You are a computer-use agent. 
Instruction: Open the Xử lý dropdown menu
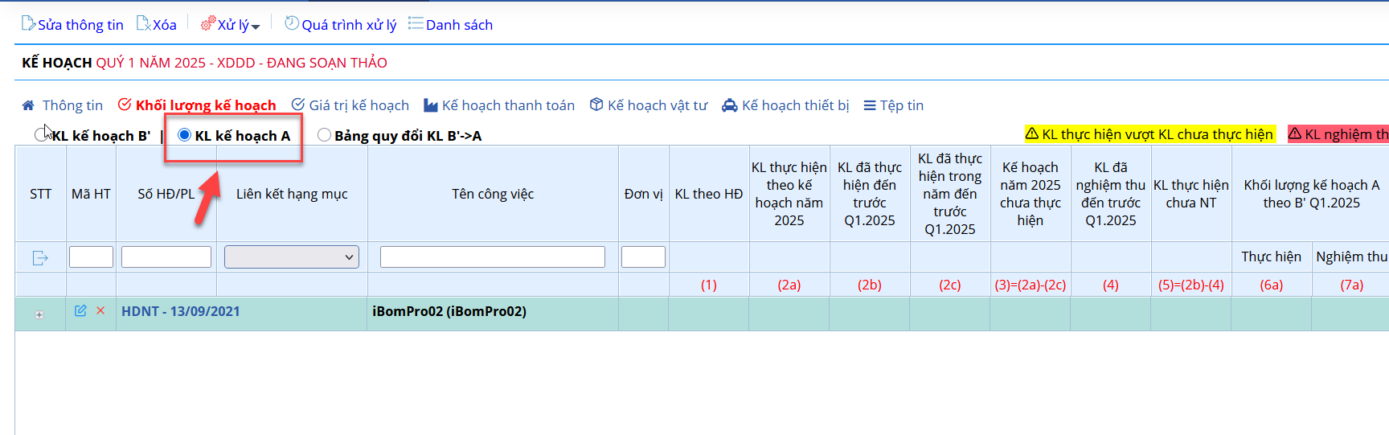231,24
